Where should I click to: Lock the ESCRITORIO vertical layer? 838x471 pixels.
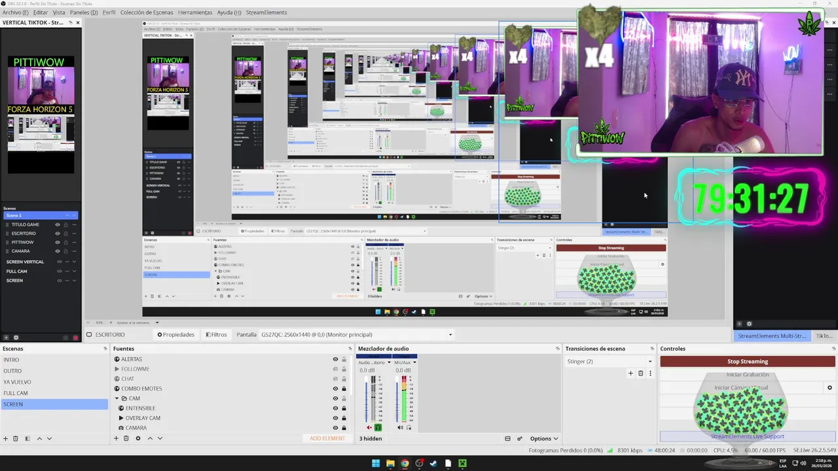[x=65, y=234]
